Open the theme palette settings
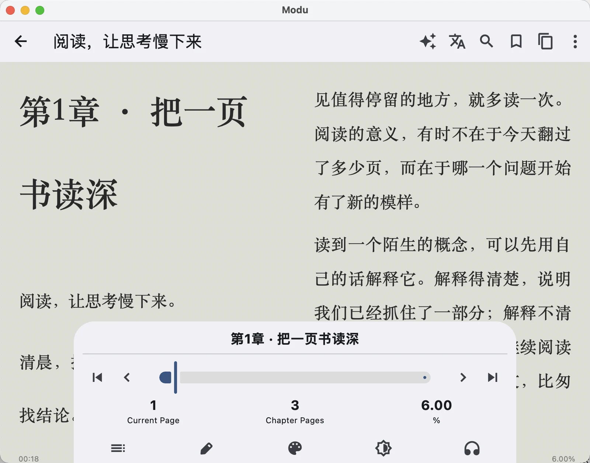 pyautogui.click(x=295, y=448)
